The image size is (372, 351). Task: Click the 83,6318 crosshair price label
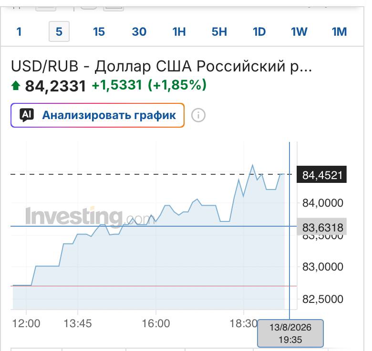[x=322, y=227]
